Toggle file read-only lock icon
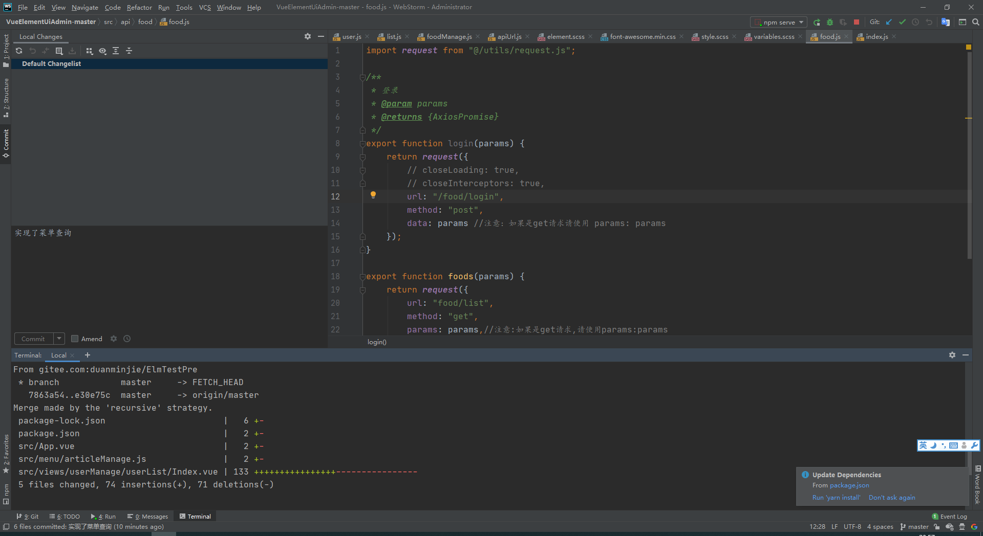The width and height of the screenshot is (983, 536). (936, 527)
